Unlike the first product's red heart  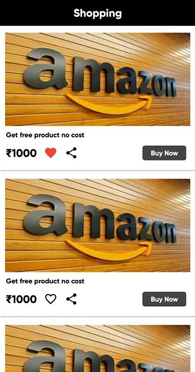tap(50, 153)
